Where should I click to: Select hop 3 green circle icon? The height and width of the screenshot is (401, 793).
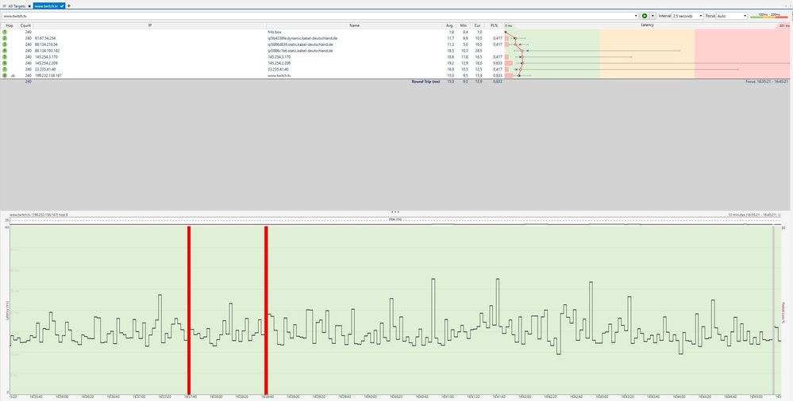[x=5, y=44]
